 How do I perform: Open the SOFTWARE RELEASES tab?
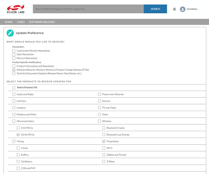pos(42,22)
